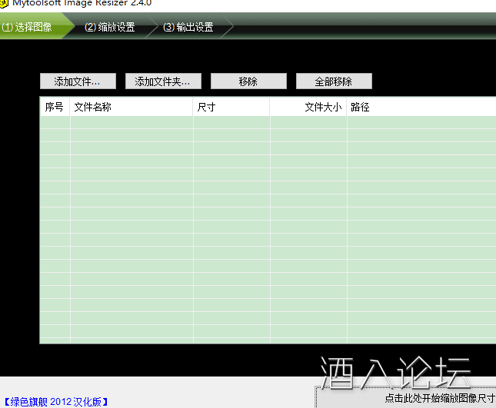Click the 全部移除 button

pos(334,81)
